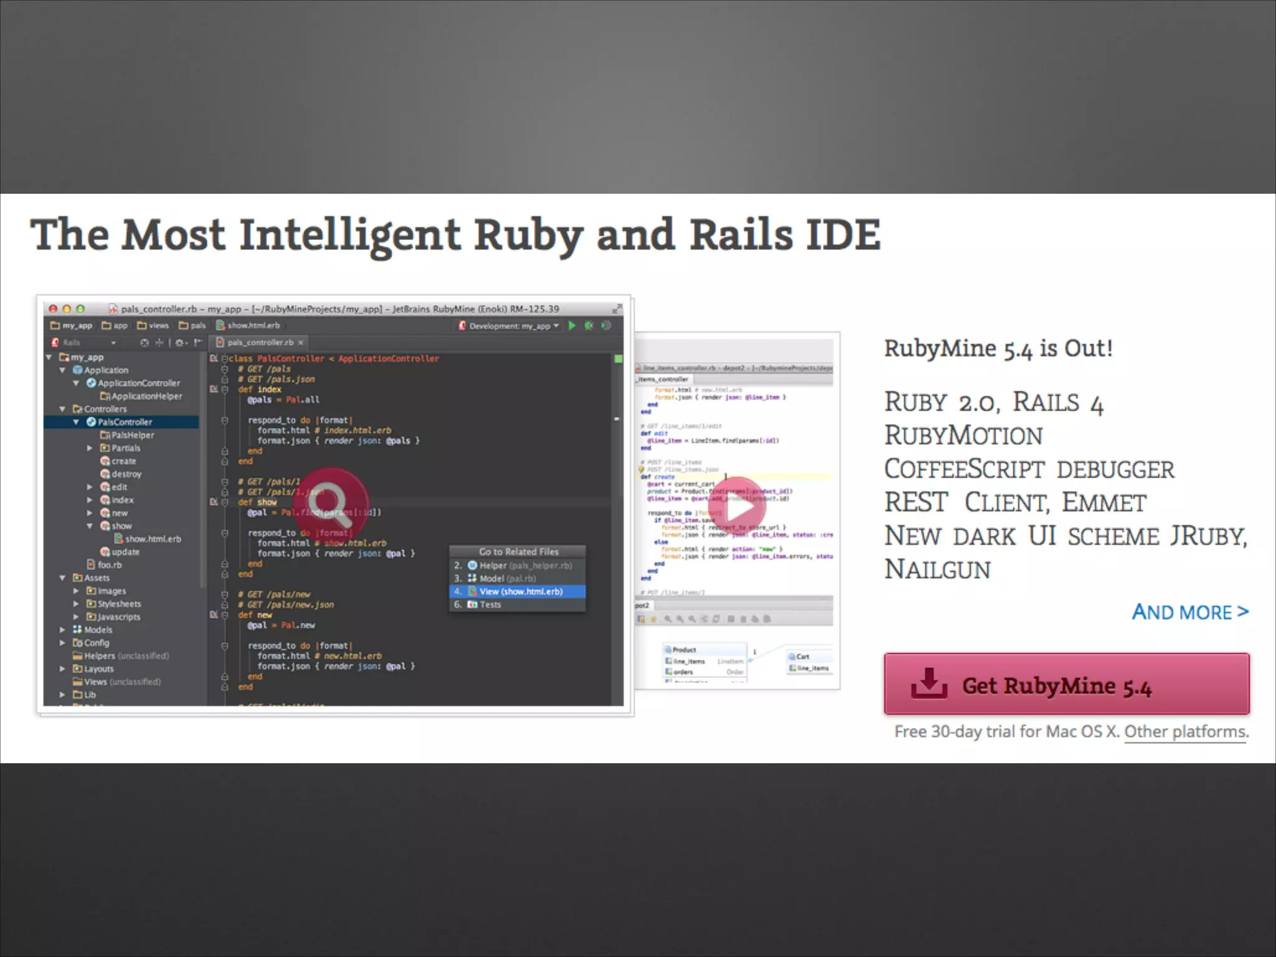Choose View (show.html.erb) in Go to Related Files
Screen dimensions: 1276x957
[520, 591]
